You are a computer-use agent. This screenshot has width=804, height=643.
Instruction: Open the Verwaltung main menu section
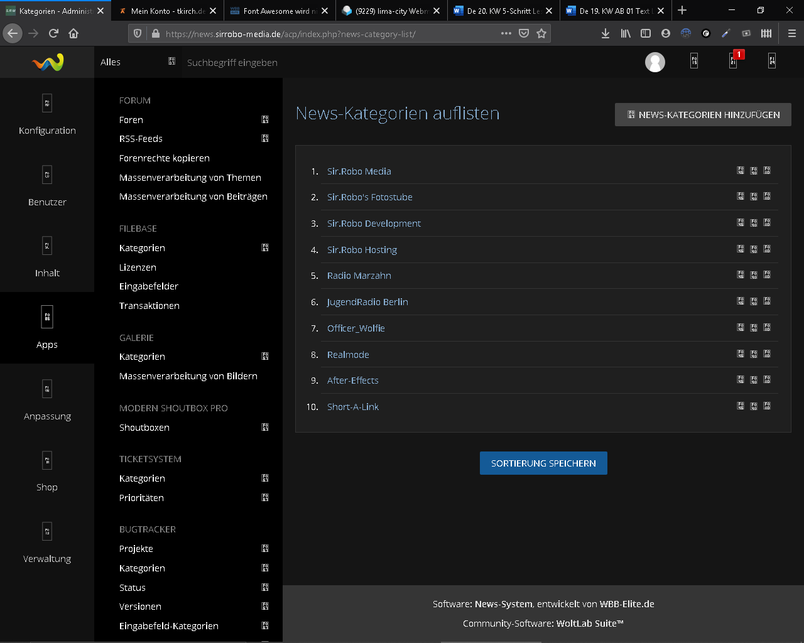pyautogui.click(x=47, y=542)
